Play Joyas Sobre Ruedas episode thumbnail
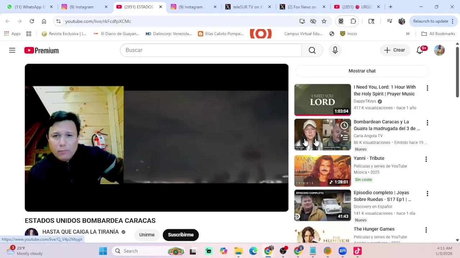460x258 pixels. [322, 205]
